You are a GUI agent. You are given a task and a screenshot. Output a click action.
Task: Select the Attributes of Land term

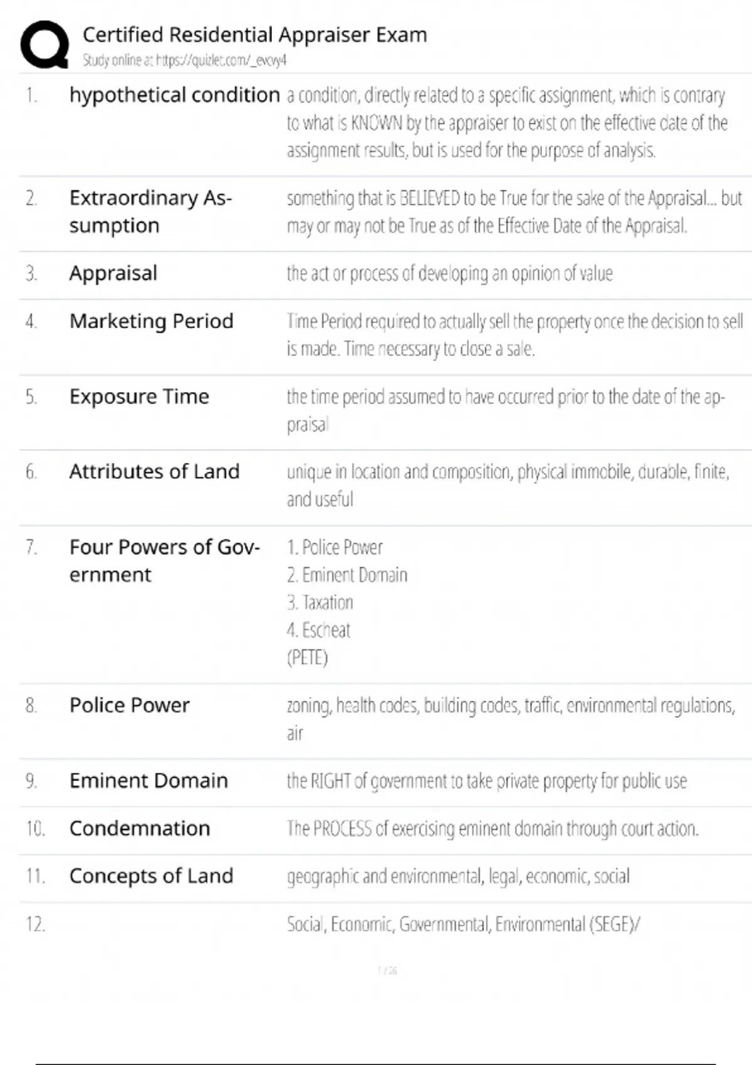(154, 471)
